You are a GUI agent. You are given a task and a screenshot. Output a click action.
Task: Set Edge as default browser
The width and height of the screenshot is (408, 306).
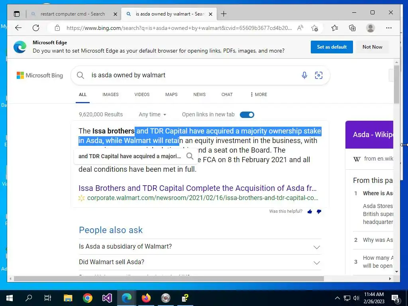coord(331,47)
